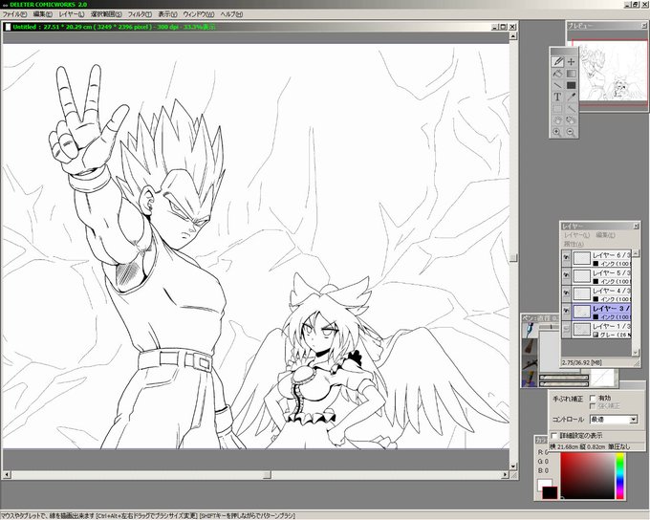650x520 pixels.
Task: Select the zoom in magnifier tool
Action: click(x=557, y=132)
